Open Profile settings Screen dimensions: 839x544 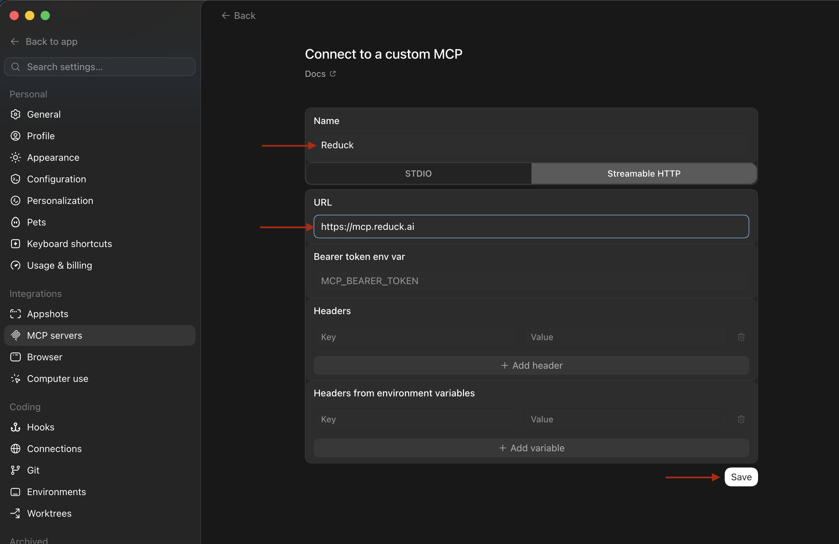[x=100, y=135]
